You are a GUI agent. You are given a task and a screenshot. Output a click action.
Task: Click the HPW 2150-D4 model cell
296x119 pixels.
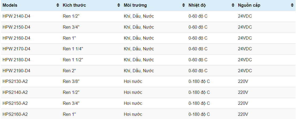pos(16,27)
